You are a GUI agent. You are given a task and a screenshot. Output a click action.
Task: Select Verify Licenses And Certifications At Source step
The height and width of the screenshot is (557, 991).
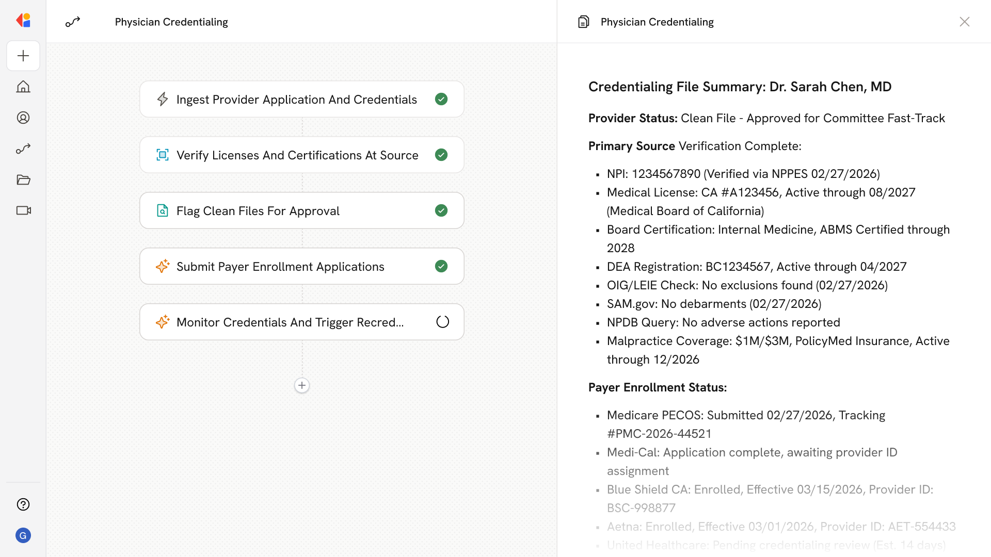[x=297, y=155]
